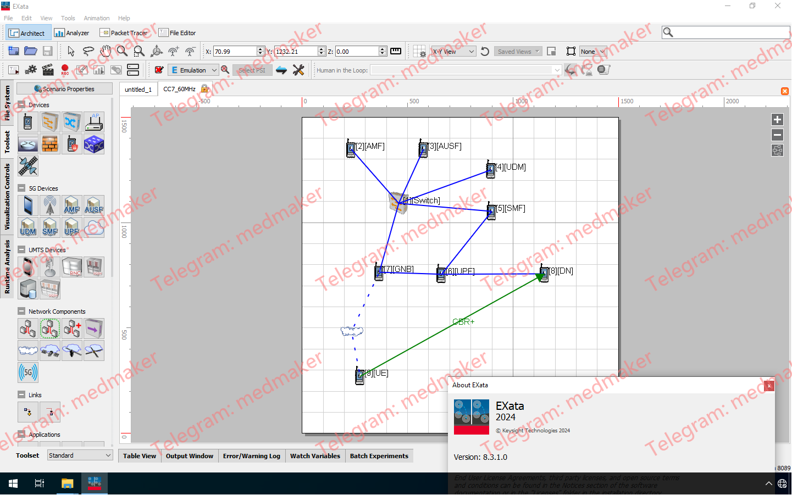Select the 5G coverage icon in Network Components
792x495 pixels.
27,372
